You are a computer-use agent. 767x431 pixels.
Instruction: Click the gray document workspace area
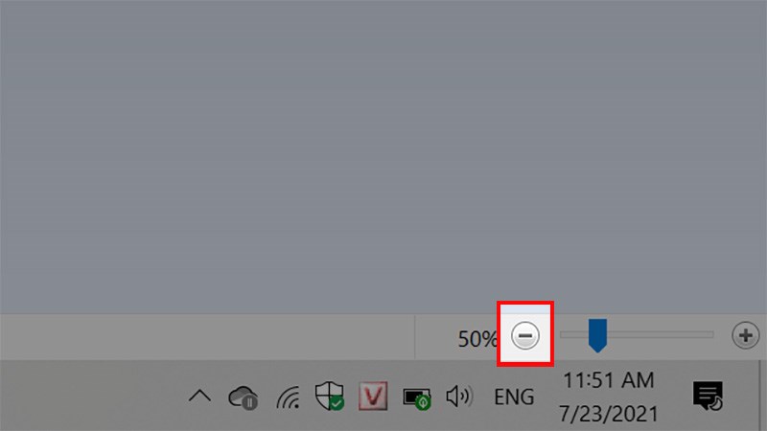point(383,156)
